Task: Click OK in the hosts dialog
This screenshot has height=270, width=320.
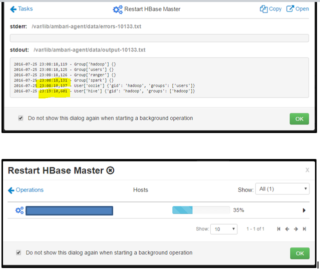Action: (x=299, y=253)
